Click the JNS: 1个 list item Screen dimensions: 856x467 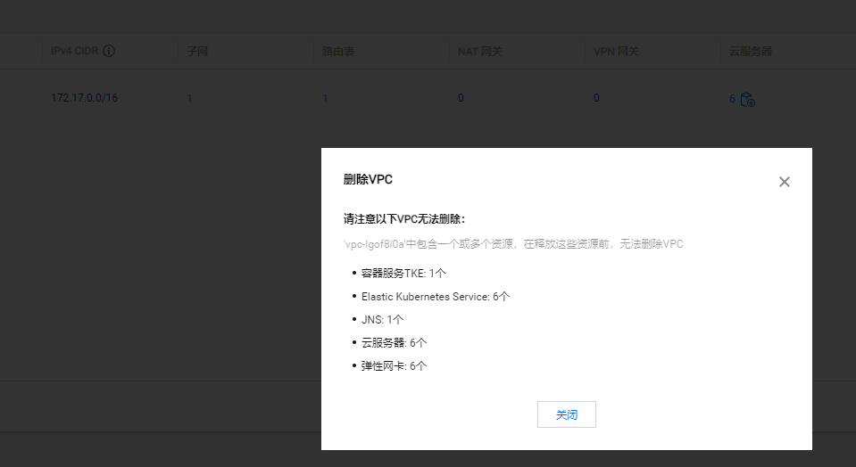tap(382, 320)
